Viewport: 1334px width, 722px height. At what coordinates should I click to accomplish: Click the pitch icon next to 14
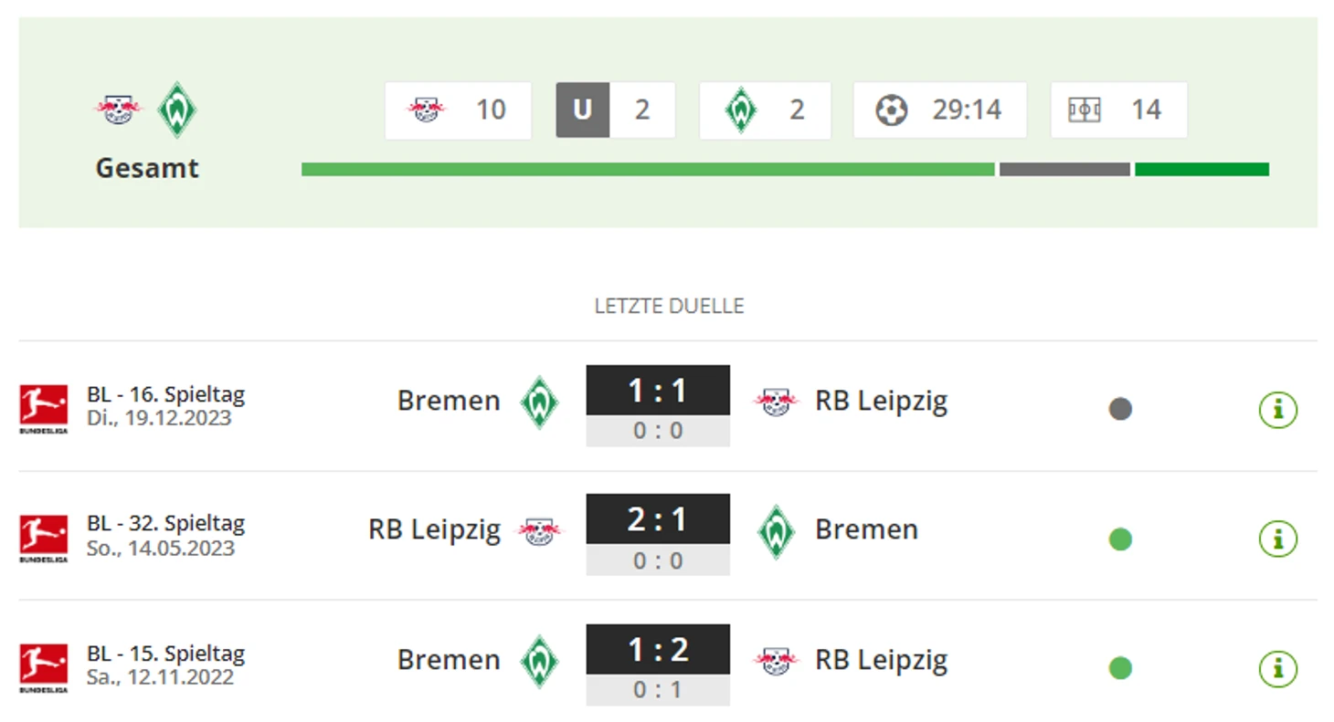1085,110
